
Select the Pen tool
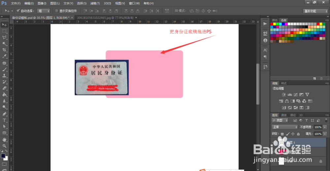[x=4, y=114]
